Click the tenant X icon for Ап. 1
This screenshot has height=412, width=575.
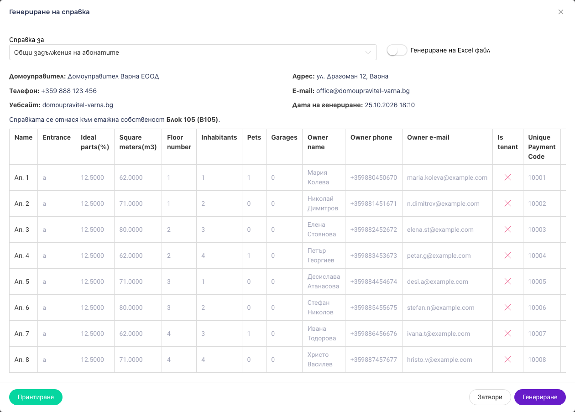(x=507, y=177)
